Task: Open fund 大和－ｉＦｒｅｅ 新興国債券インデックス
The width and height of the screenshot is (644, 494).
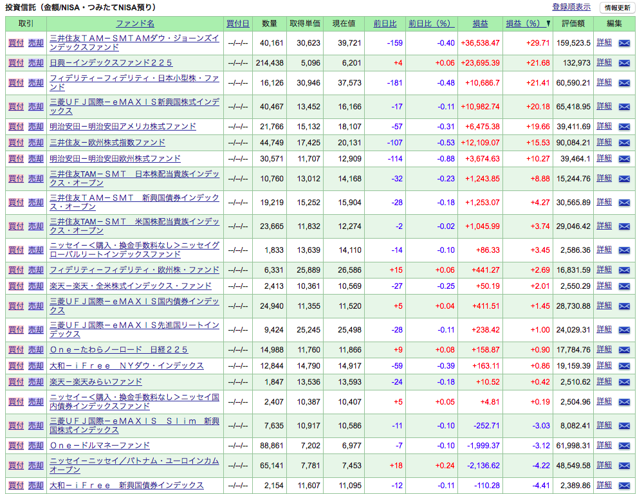Action: [x=127, y=486]
